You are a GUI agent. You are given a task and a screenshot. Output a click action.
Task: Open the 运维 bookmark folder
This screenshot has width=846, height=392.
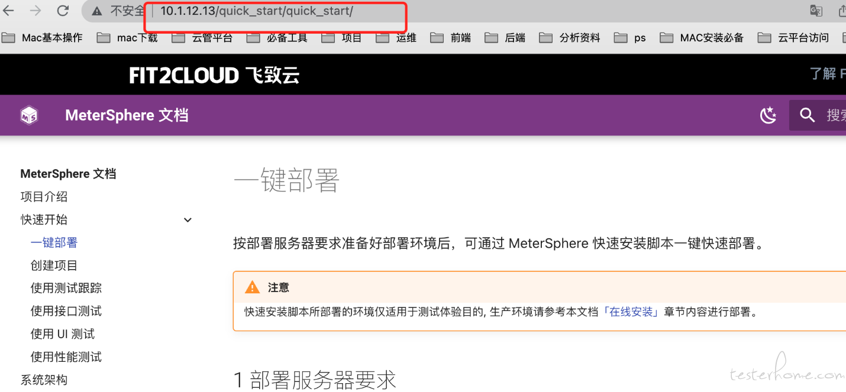coord(396,38)
